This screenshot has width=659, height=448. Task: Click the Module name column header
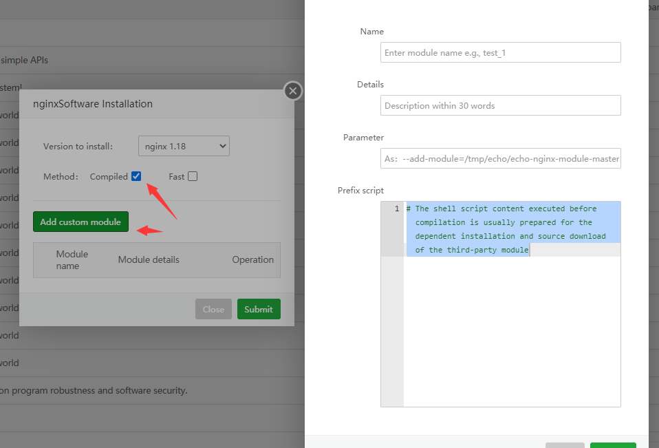click(72, 260)
